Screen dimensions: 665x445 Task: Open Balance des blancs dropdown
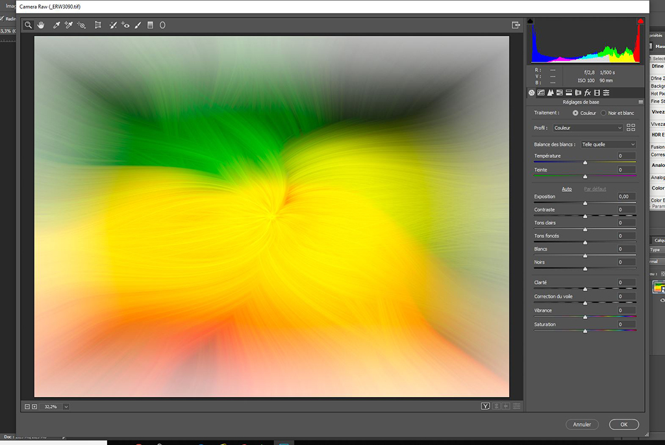(x=608, y=144)
